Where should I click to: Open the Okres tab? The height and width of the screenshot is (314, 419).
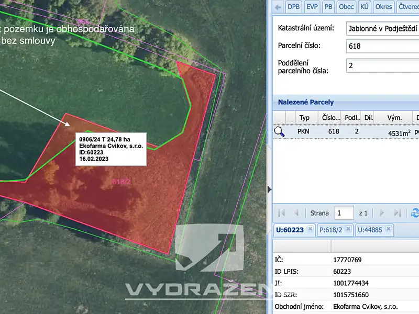point(383,7)
